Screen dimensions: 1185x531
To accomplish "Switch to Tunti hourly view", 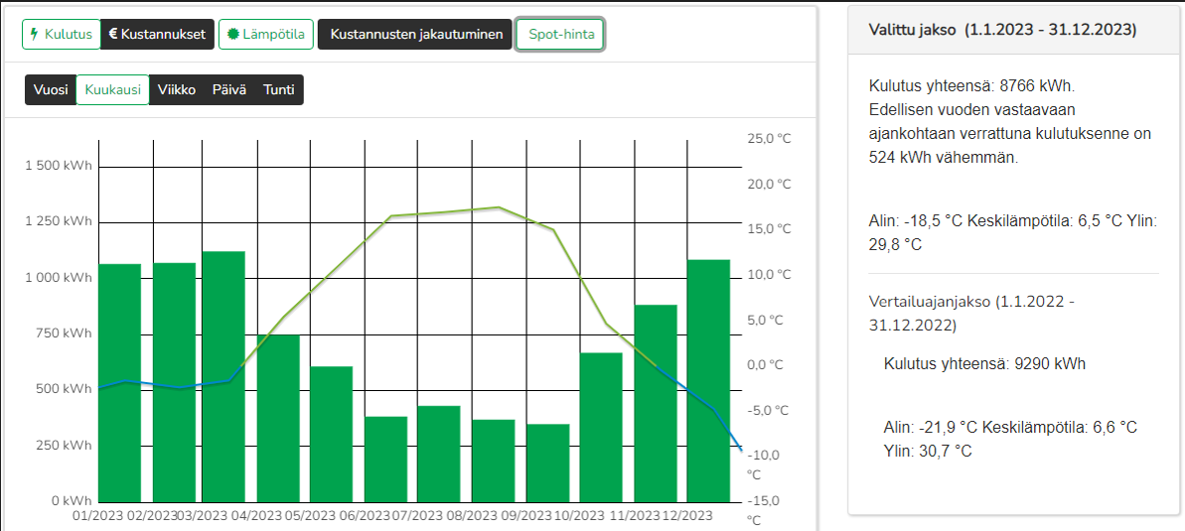I will pyautogui.click(x=279, y=89).
